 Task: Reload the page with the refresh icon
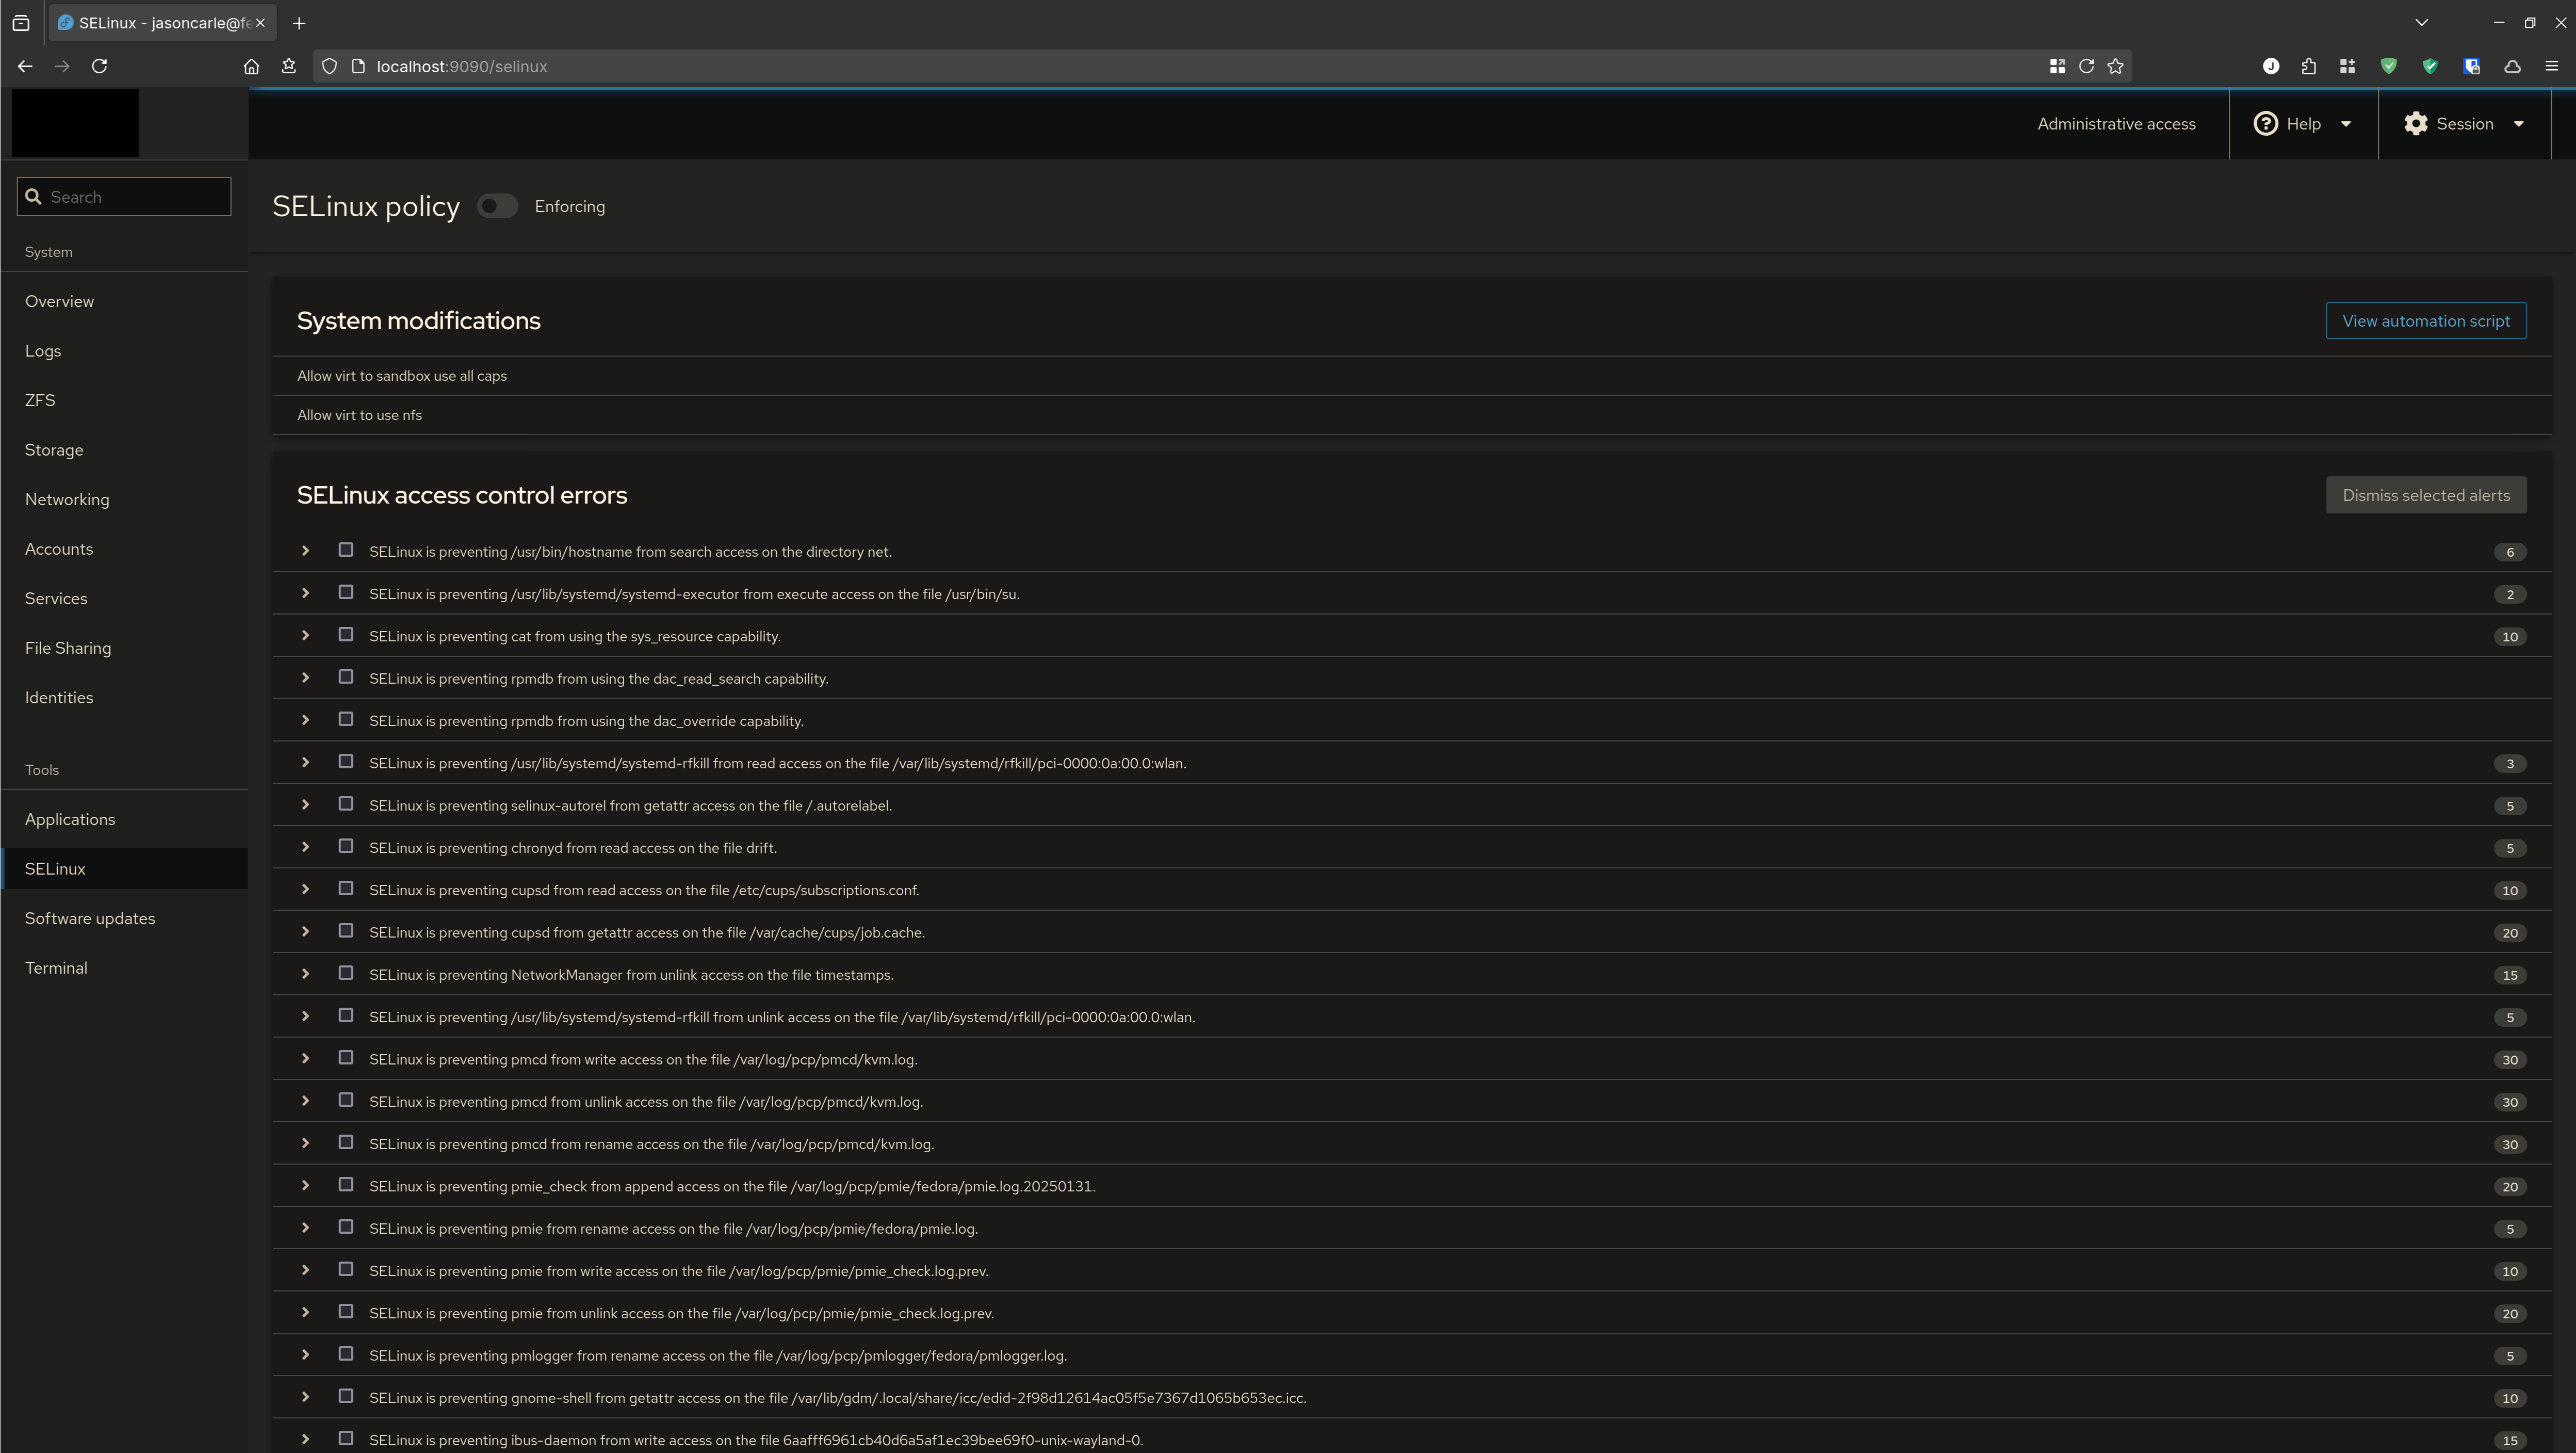tap(99, 66)
